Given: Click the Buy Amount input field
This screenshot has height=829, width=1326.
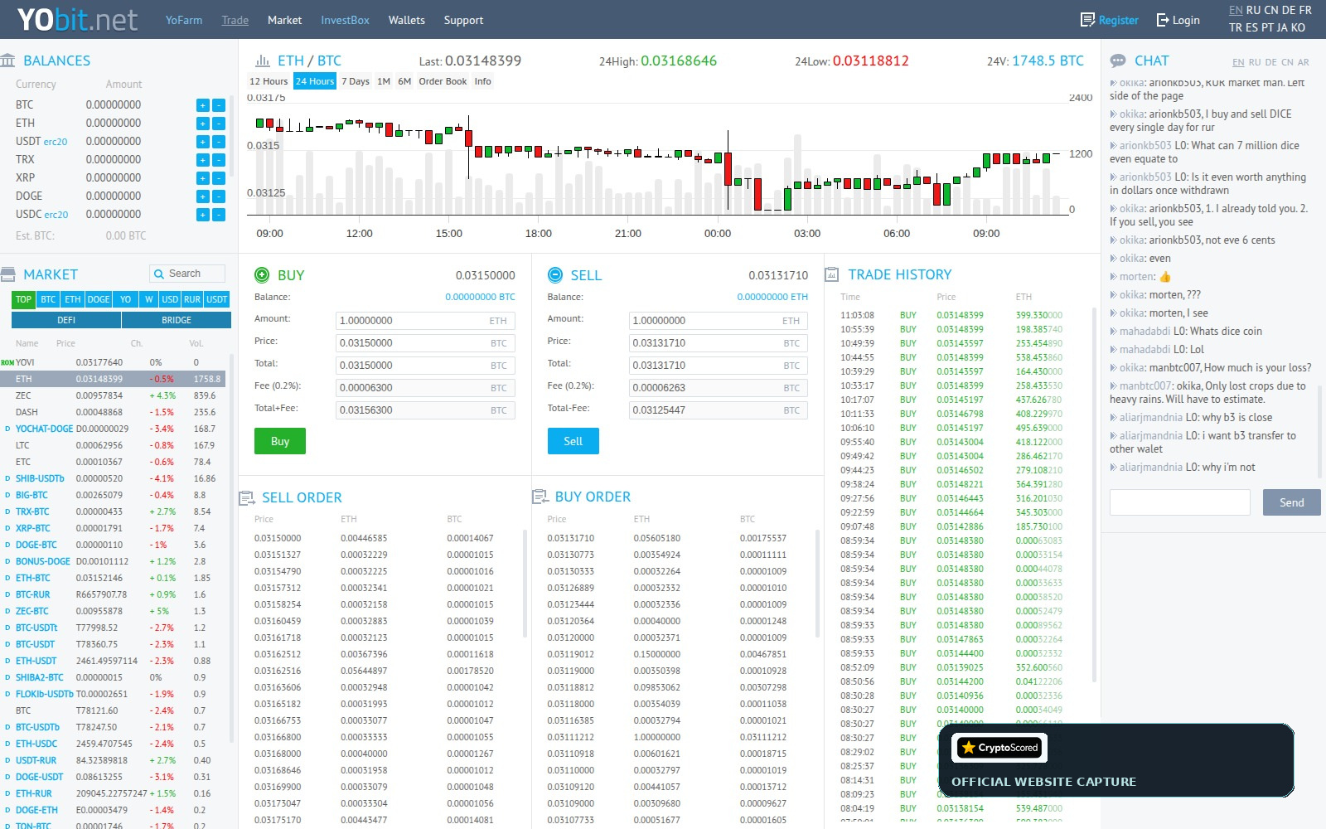Looking at the screenshot, I should click(425, 321).
